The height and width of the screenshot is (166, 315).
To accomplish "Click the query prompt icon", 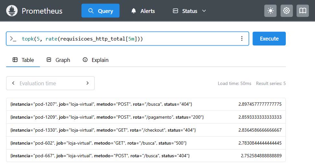I will (13, 39).
